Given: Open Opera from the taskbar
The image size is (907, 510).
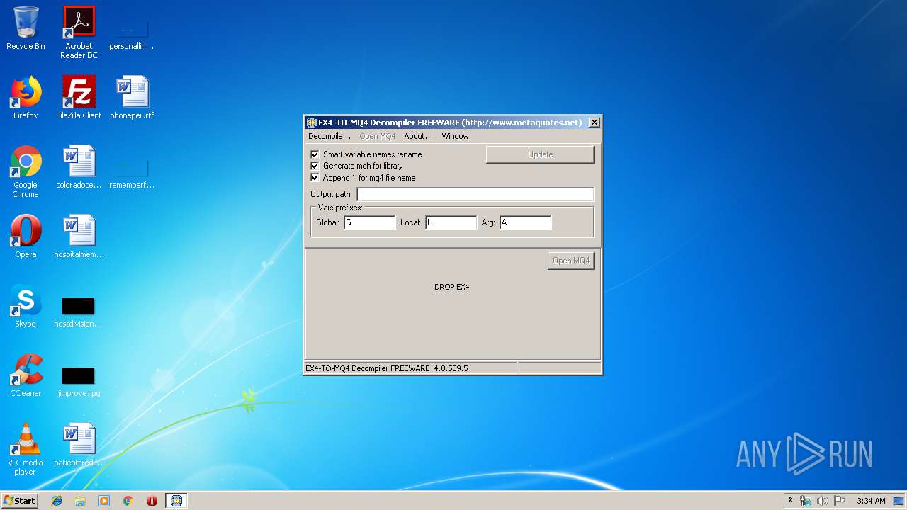Looking at the screenshot, I should pos(152,501).
